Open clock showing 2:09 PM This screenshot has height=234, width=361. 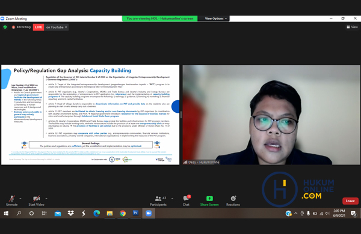pos(339,213)
